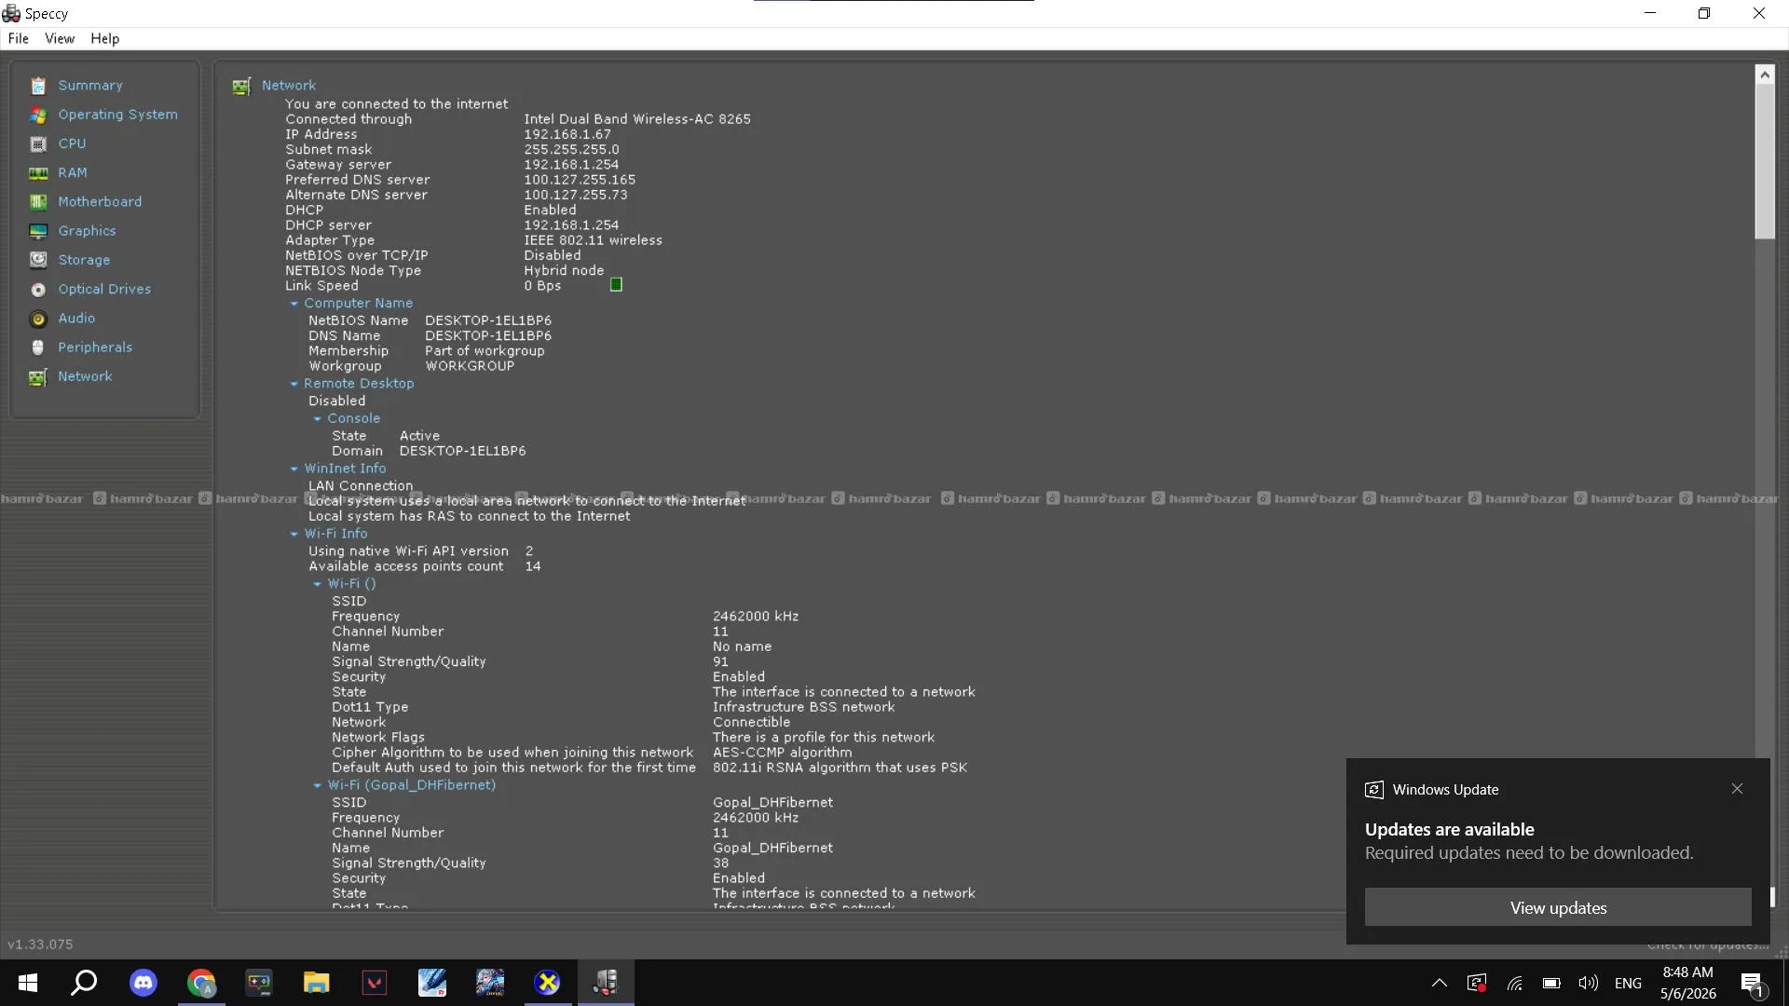The image size is (1789, 1006).
Task: Click the Preferred DNS value 100.127.255.165
Action: pos(580,180)
